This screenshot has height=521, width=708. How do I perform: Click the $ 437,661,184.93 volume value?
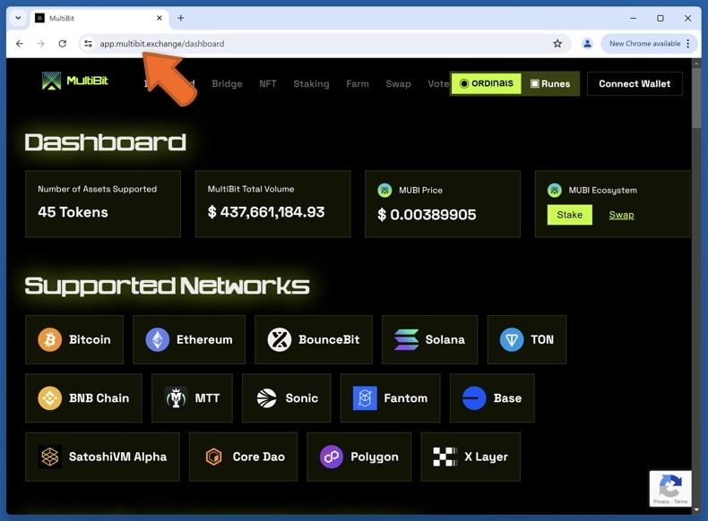point(266,212)
